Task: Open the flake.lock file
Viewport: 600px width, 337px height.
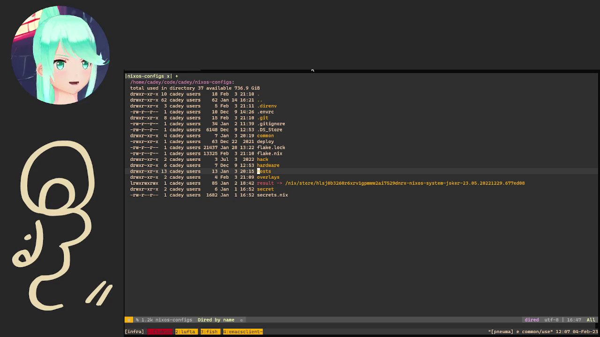Action: click(x=271, y=147)
